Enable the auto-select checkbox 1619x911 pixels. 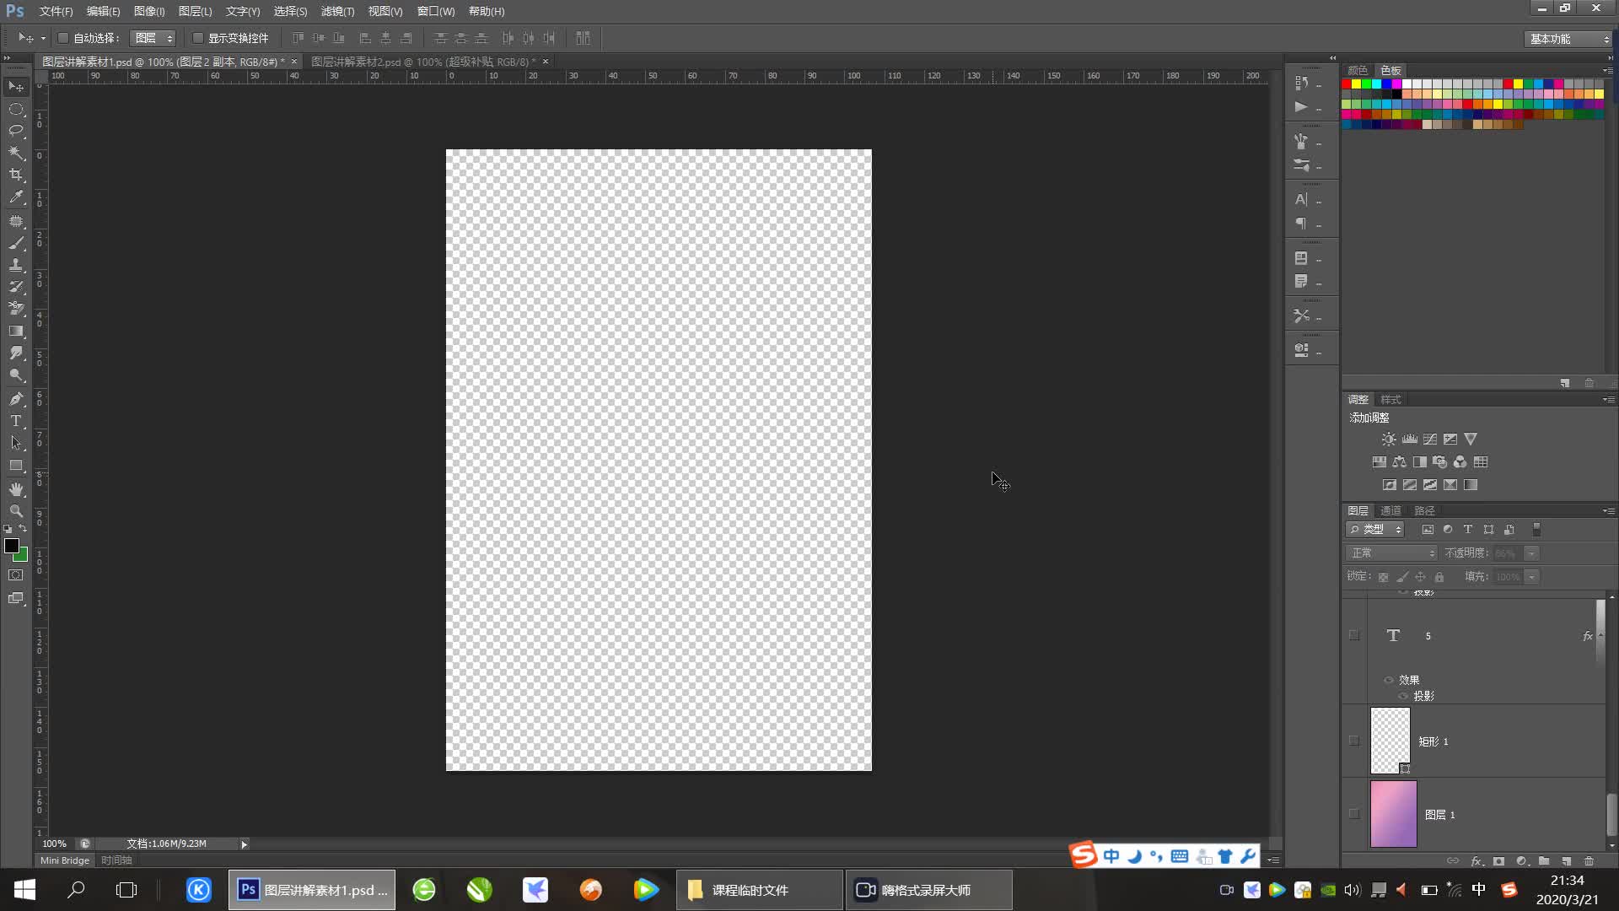[x=63, y=38]
